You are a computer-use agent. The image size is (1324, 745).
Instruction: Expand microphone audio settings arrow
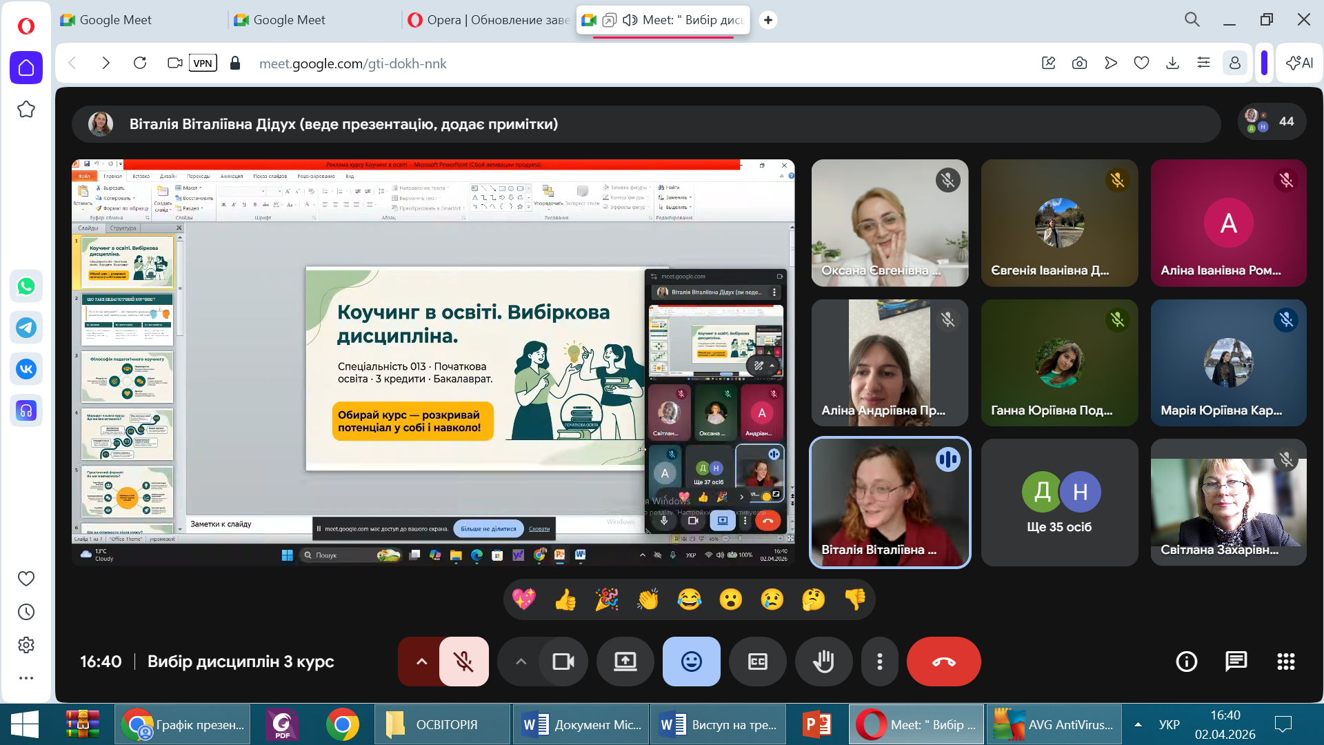pos(421,662)
